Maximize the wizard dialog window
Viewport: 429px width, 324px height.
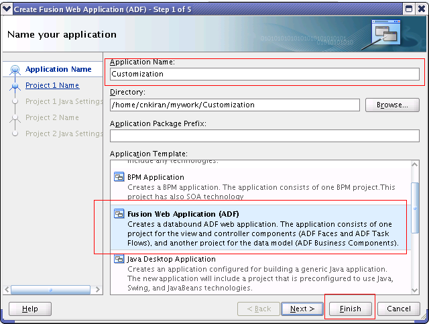409,9
